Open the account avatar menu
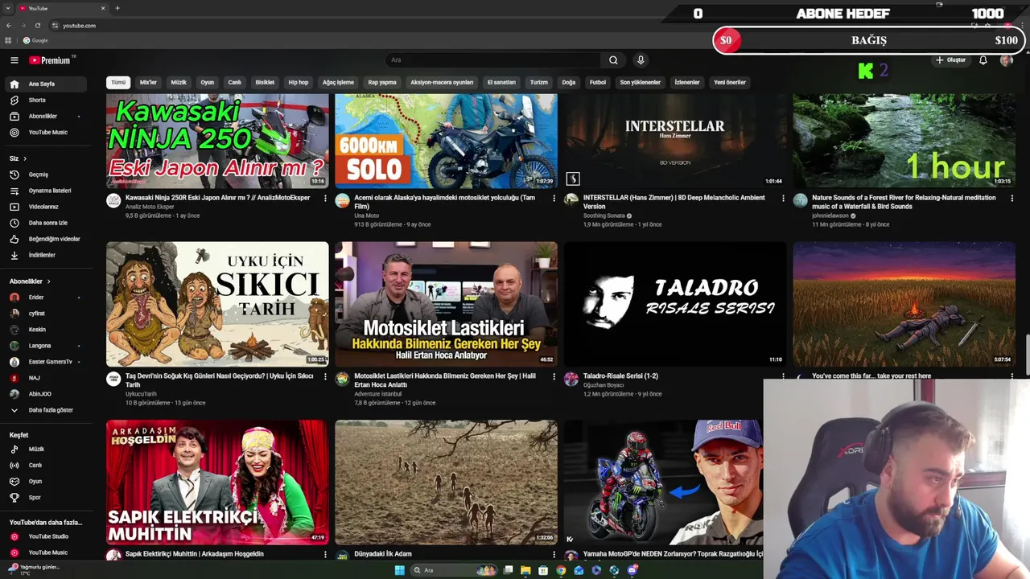The image size is (1030, 579). [x=1006, y=60]
